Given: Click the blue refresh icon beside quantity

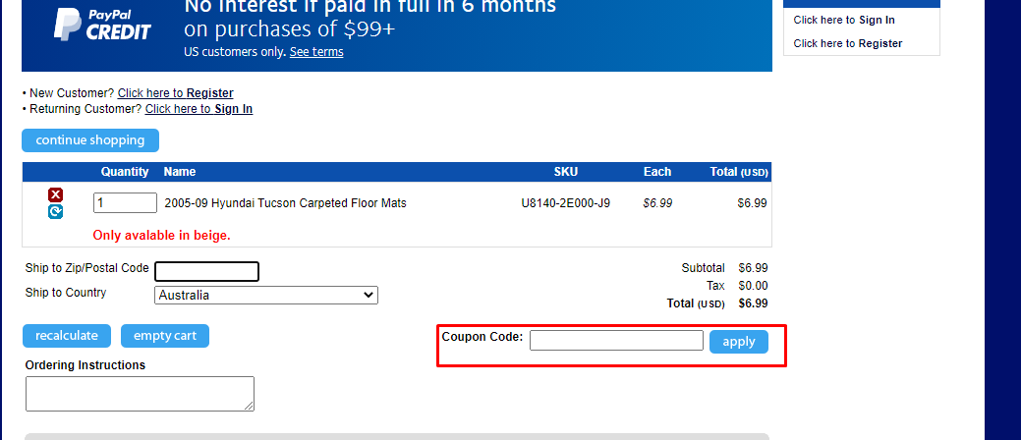Looking at the screenshot, I should pyautogui.click(x=55, y=211).
